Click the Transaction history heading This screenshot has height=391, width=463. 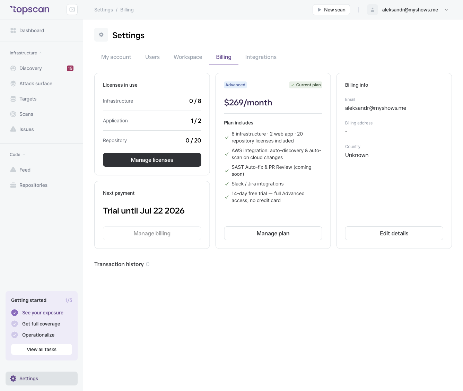(119, 264)
